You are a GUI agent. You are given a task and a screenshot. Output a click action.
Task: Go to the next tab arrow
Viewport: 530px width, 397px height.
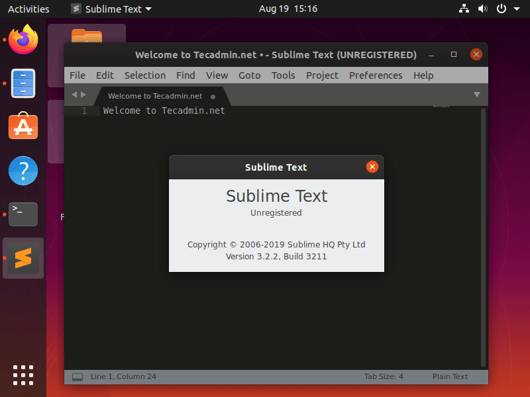[x=83, y=95]
